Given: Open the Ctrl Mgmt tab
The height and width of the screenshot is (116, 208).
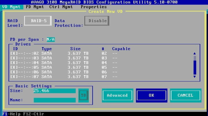Looking at the screenshot, I should [x=61, y=7].
